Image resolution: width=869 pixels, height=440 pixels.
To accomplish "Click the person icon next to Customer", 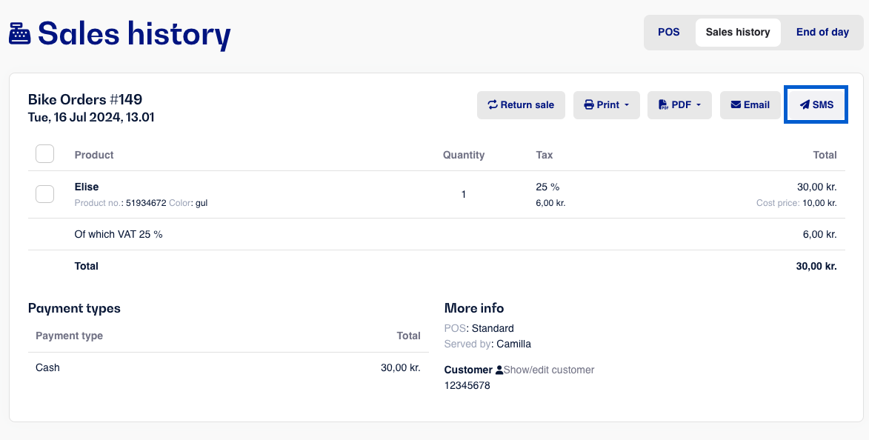I will click(499, 370).
